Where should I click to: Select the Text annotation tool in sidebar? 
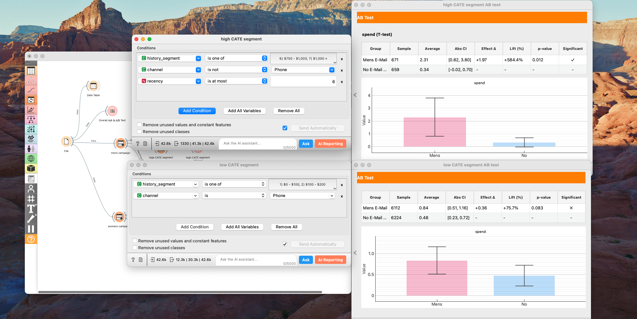click(31, 209)
